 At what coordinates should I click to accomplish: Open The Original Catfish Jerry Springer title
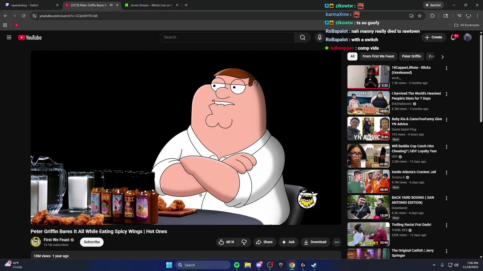pyautogui.click(x=412, y=253)
